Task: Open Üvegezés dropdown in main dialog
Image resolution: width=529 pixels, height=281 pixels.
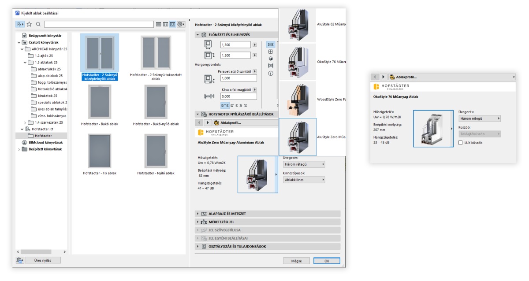Action: pyautogui.click(x=303, y=164)
